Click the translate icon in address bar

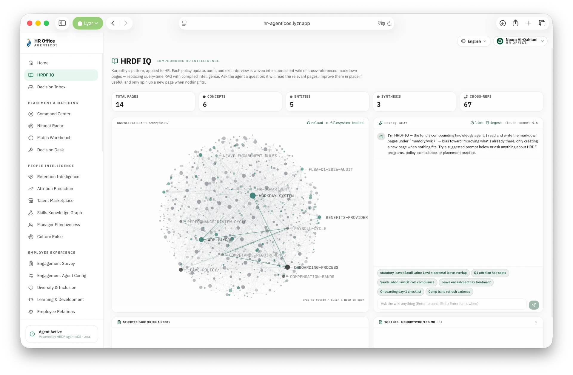click(x=381, y=23)
